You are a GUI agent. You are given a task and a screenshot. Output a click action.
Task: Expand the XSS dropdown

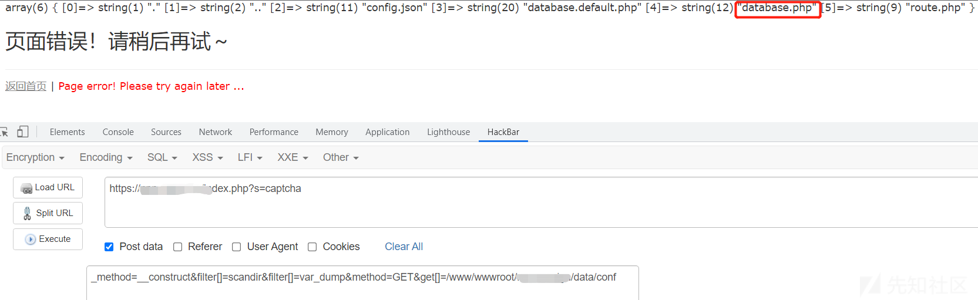[x=207, y=157]
